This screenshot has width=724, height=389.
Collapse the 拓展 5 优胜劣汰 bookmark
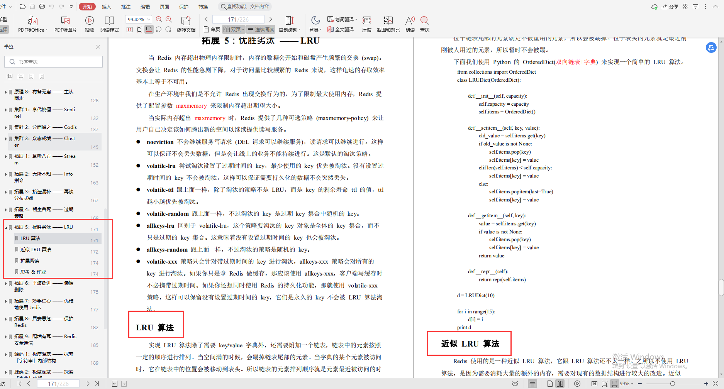[x=6, y=227]
